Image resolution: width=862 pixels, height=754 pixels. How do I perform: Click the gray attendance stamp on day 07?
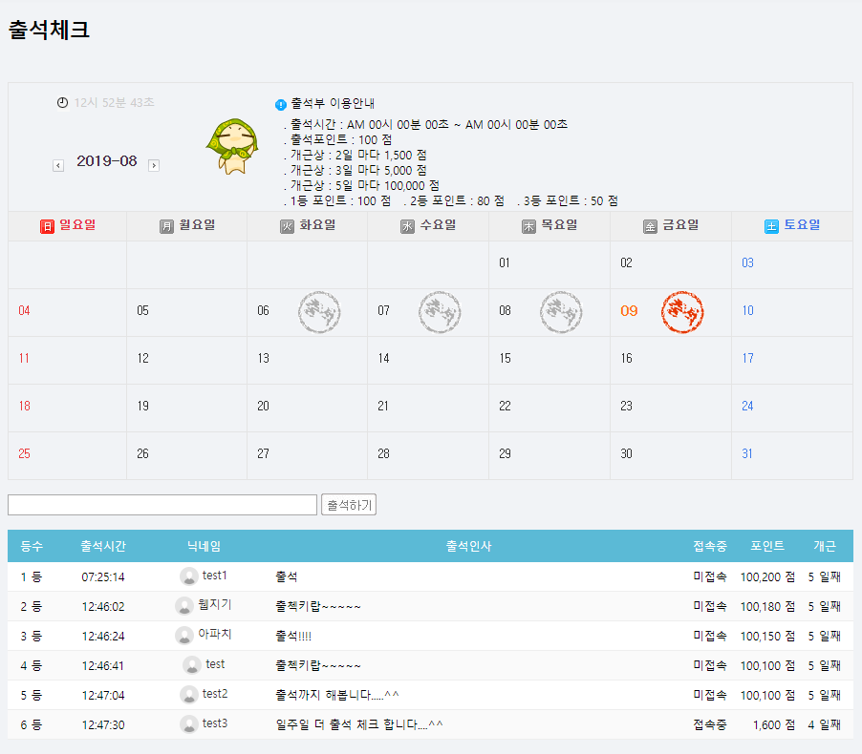coord(440,312)
